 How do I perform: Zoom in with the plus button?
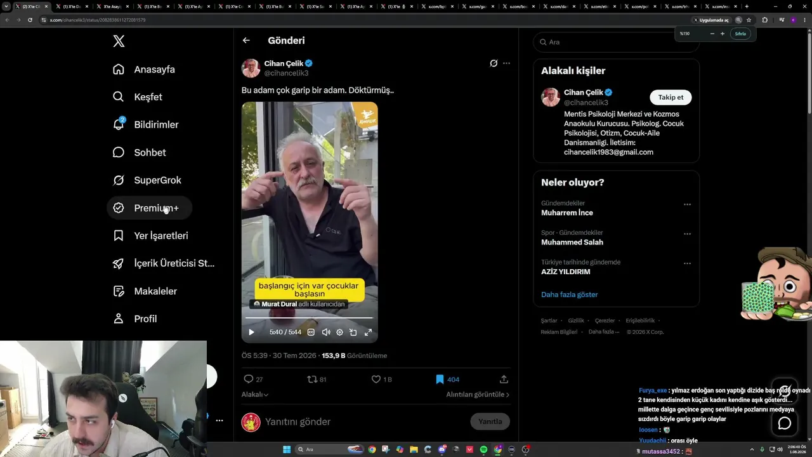(x=722, y=34)
